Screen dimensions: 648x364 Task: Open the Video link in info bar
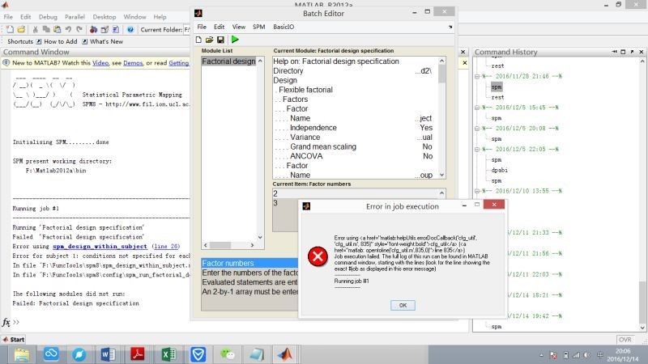[x=100, y=63]
